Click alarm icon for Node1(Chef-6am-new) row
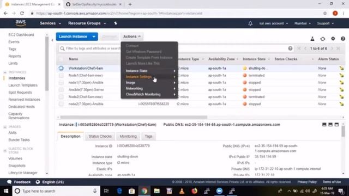The height and width of the screenshot is (196, 349). pyautogui.click(x=341, y=75)
